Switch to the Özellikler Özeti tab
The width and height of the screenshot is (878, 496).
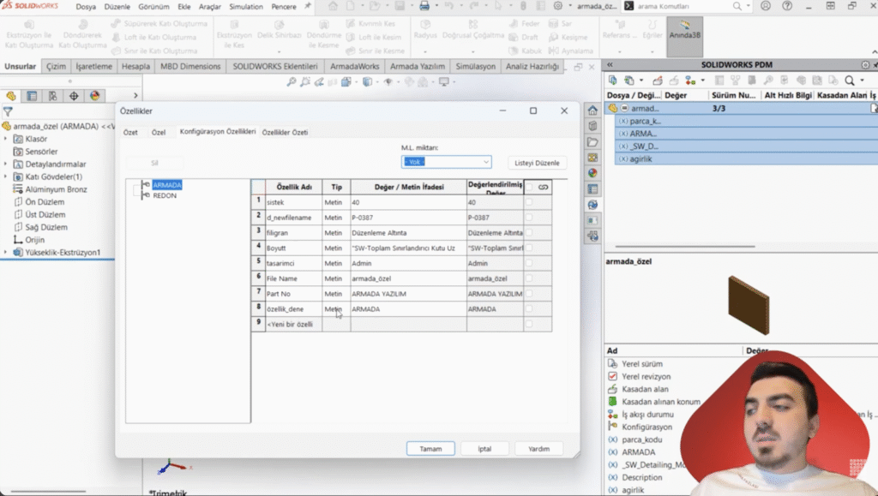pos(285,132)
